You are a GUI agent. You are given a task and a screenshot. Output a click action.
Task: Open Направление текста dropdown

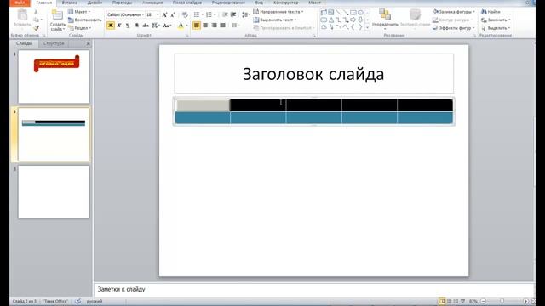click(278, 12)
